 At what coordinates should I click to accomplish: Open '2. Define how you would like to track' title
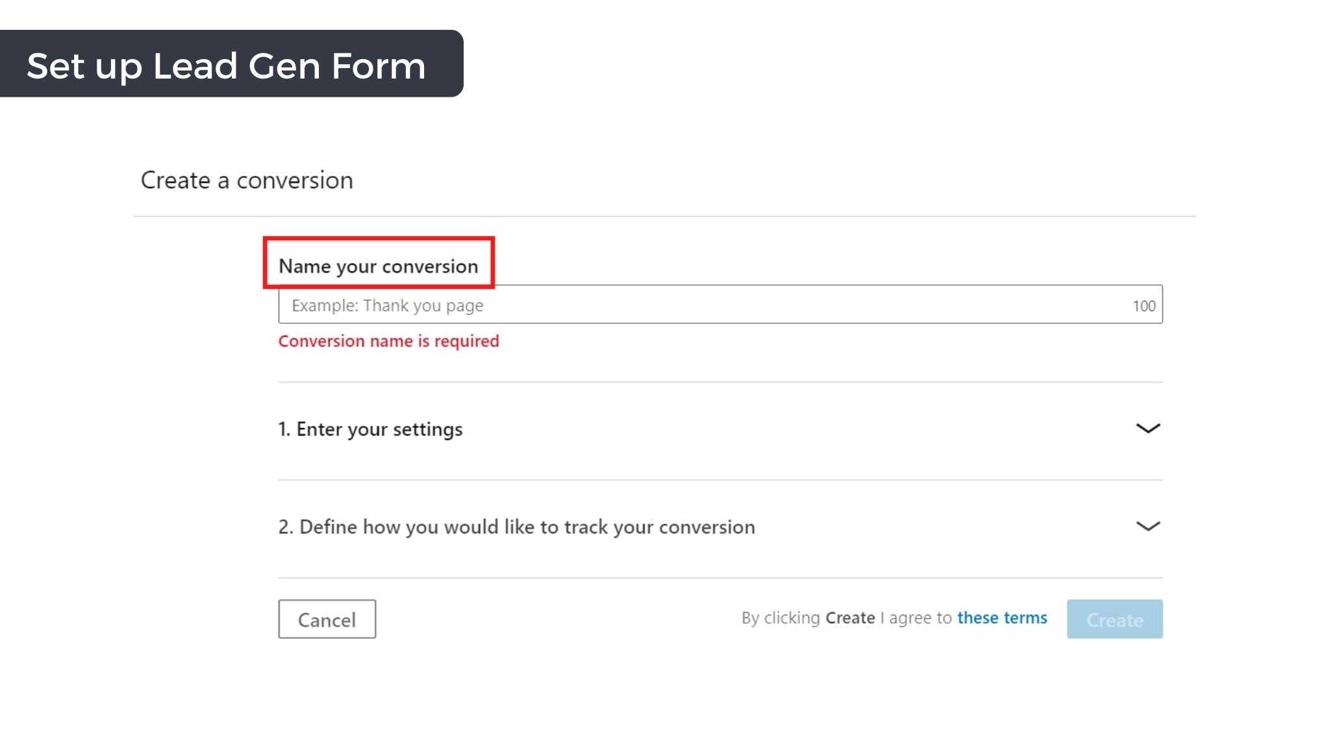pos(516,527)
